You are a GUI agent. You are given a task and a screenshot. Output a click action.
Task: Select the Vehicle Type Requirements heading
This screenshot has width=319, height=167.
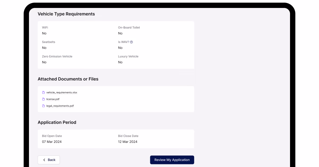pos(66,14)
